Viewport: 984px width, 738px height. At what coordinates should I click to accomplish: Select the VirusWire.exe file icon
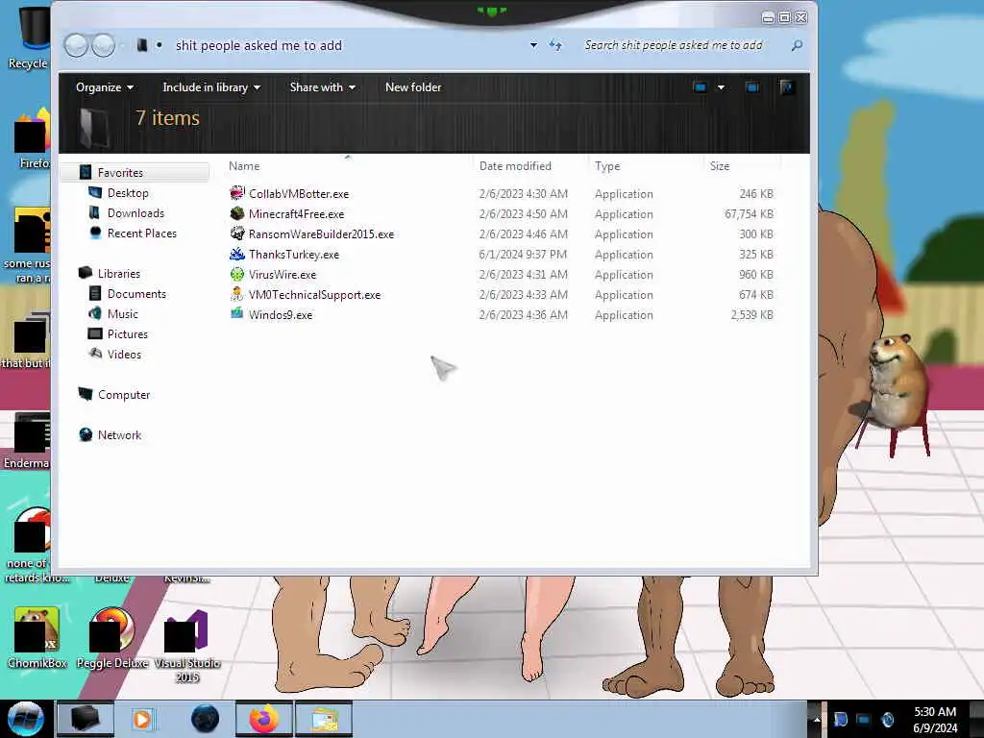click(236, 274)
